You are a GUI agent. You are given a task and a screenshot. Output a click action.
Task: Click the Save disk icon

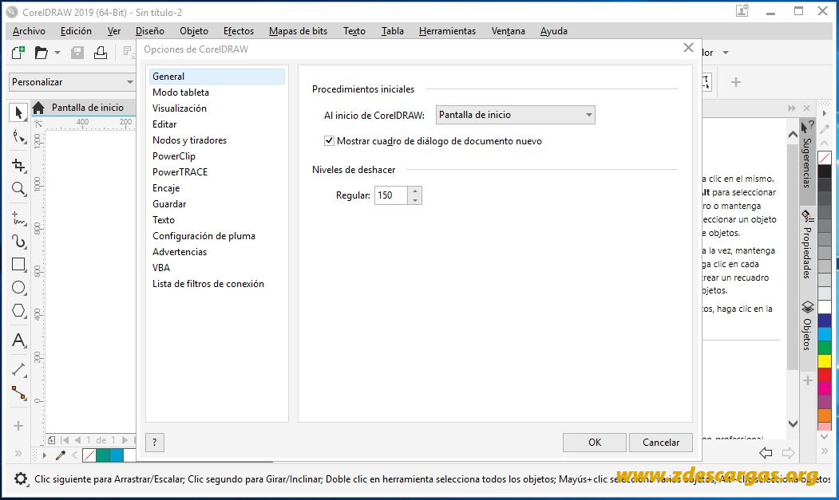77,53
